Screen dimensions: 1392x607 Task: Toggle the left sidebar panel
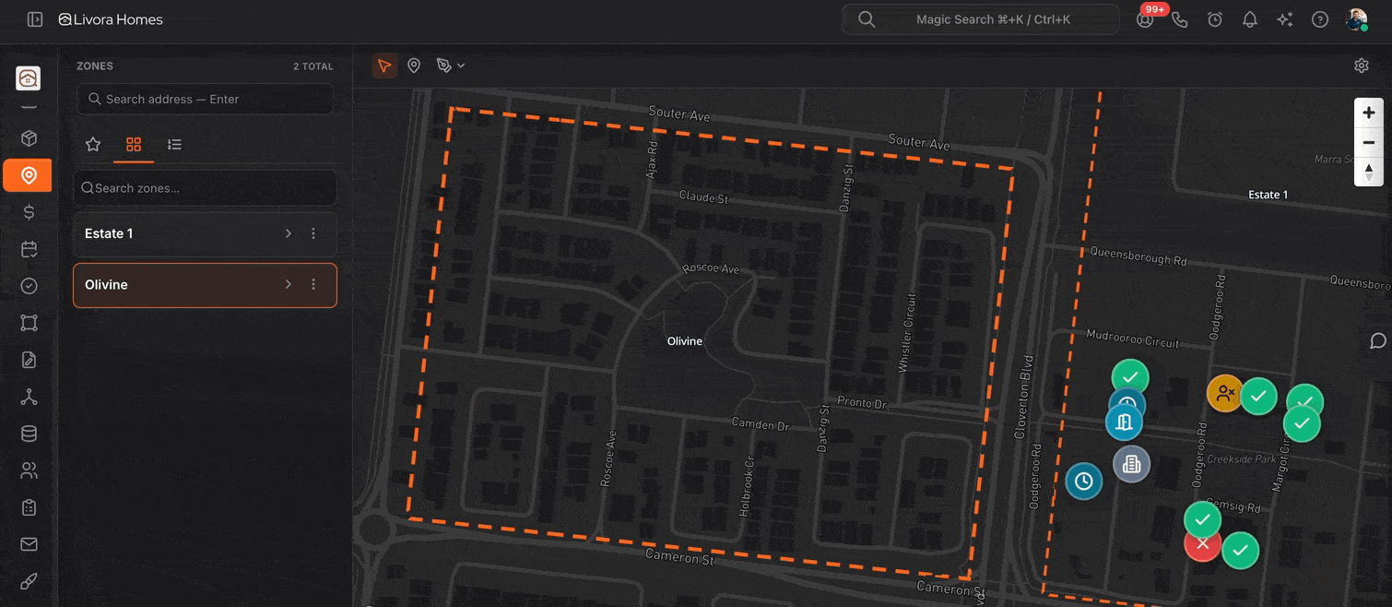point(35,19)
